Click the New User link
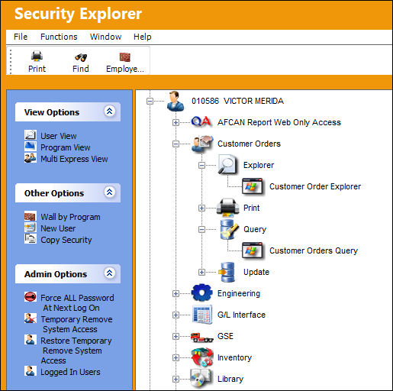 (58, 228)
